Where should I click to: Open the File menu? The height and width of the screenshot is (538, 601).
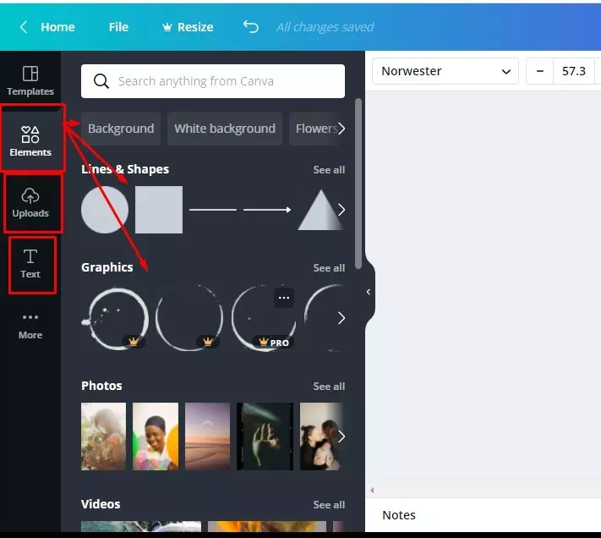tap(118, 27)
